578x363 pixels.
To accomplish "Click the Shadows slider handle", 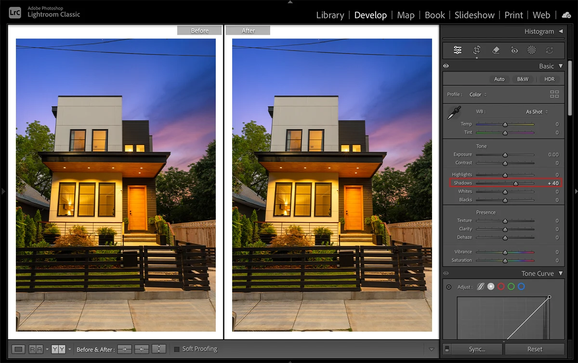I will pos(515,184).
